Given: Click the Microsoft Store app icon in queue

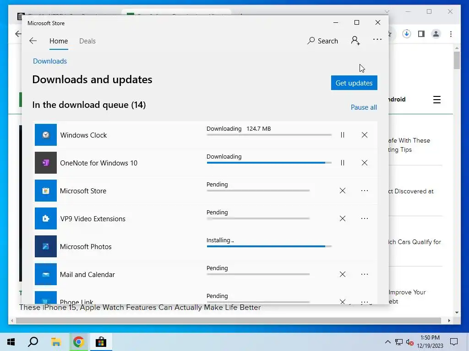Looking at the screenshot, I should point(46,191).
